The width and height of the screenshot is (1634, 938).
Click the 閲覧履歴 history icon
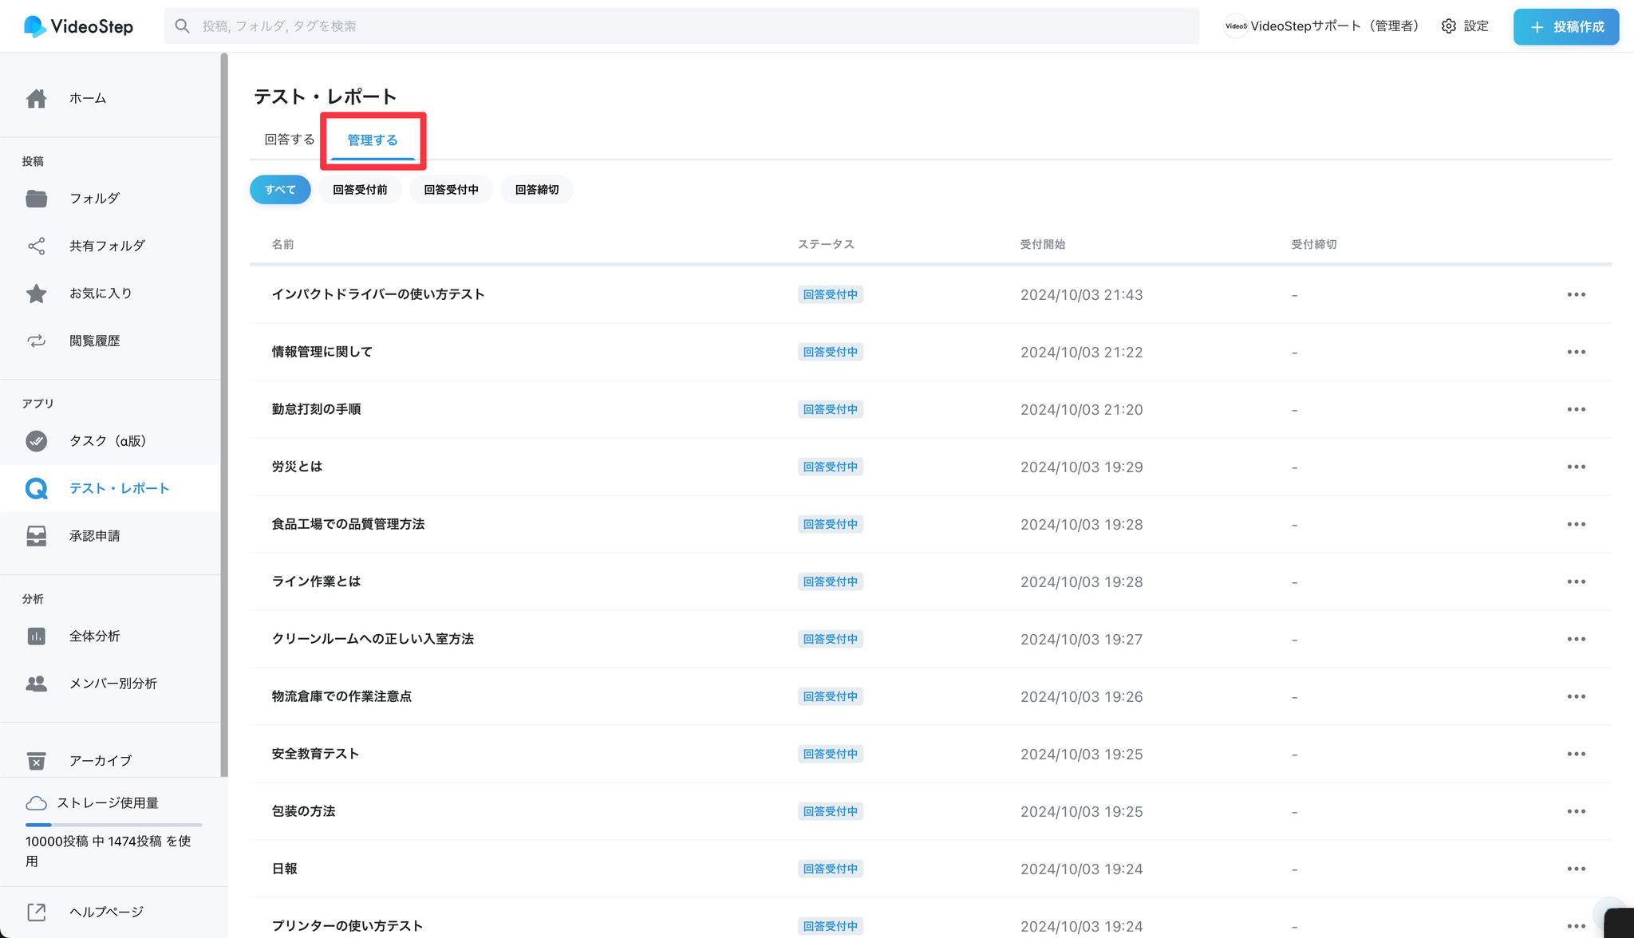click(36, 341)
